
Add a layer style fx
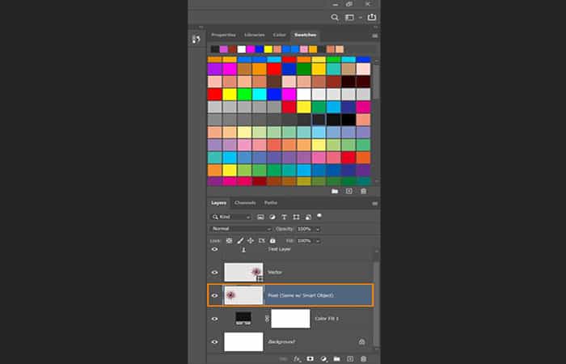(x=297, y=359)
